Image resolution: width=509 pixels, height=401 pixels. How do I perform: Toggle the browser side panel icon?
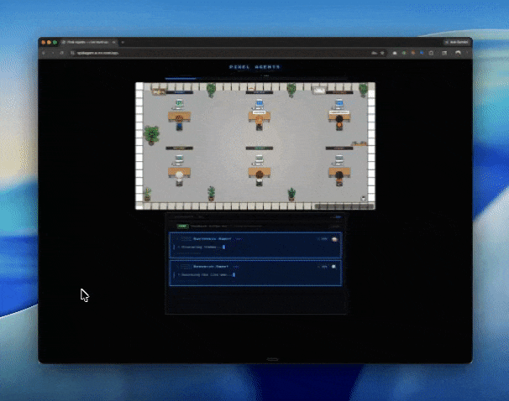pyautogui.click(x=444, y=53)
